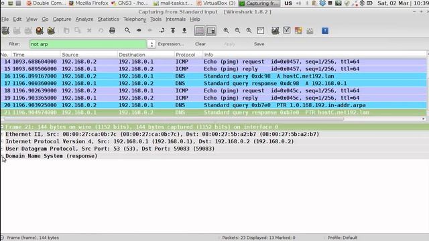
Task: Expand Internet Protocol Version 4 row
Action: pos(2,141)
